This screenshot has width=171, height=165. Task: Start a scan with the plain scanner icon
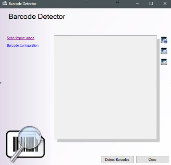[164, 62]
